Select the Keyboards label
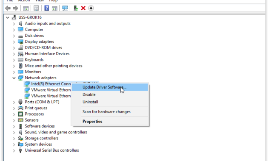Image resolution: width=268 pixels, height=161 pixels. [x=34, y=60]
